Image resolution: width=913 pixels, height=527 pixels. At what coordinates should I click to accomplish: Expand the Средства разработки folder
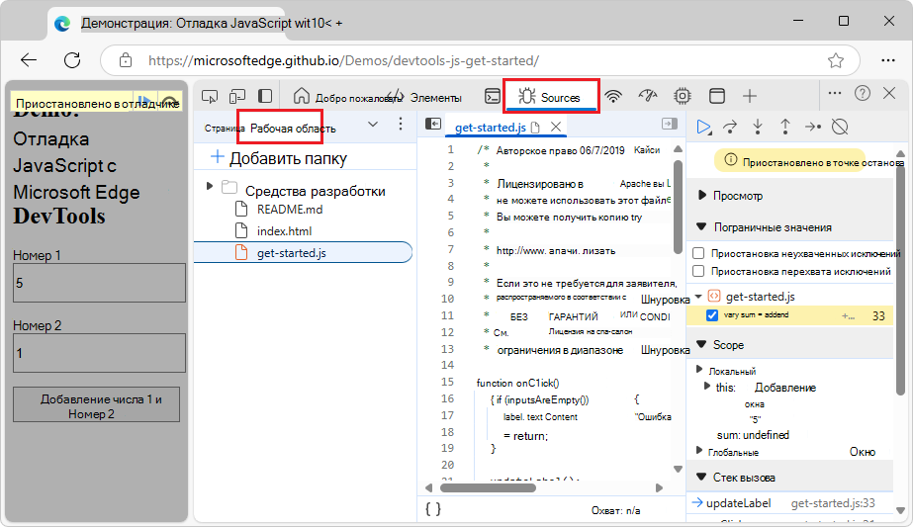(210, 186)
